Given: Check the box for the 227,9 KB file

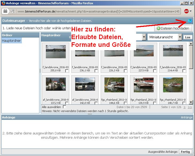Looking at the screenshot, I should 155,71.
